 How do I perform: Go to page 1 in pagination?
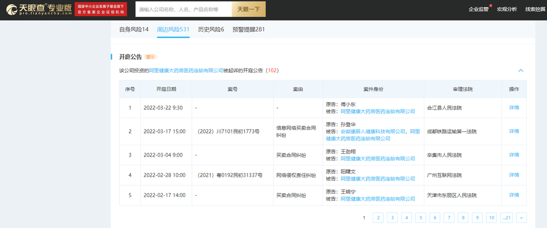pos(364,218)
